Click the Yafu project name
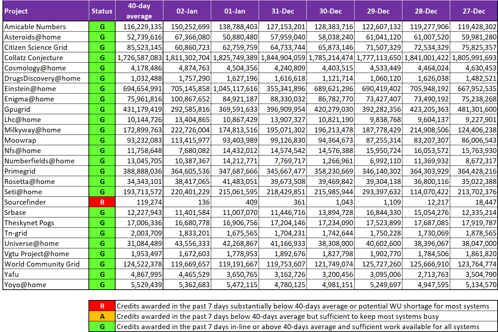This screenshot has width=498, height=332. coord(11,274)
